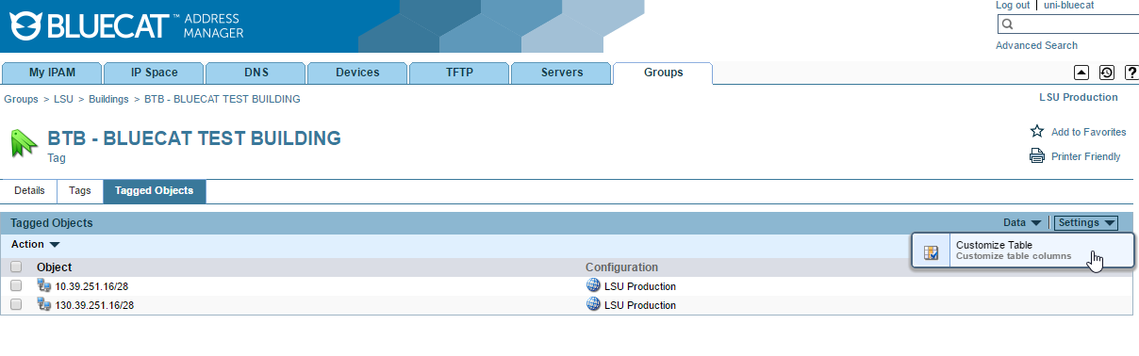The width and height of the screenshot is (1139, 356).
Task: Click the Object column header
Action: click(x=54, y=267)
